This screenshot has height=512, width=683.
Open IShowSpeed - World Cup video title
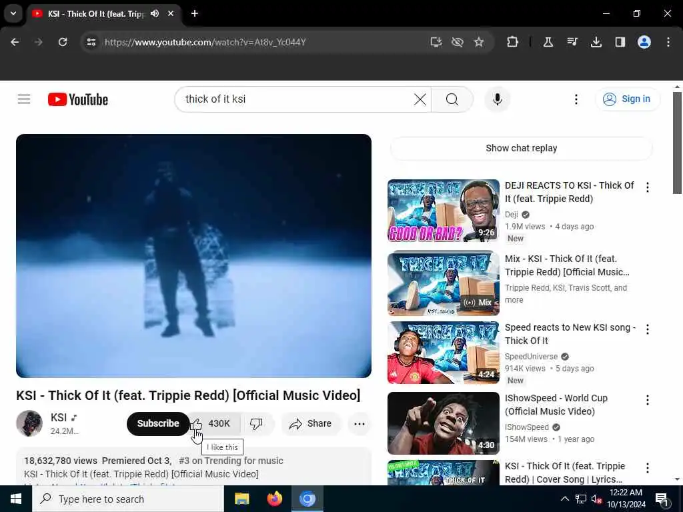[x=556, y=405]
